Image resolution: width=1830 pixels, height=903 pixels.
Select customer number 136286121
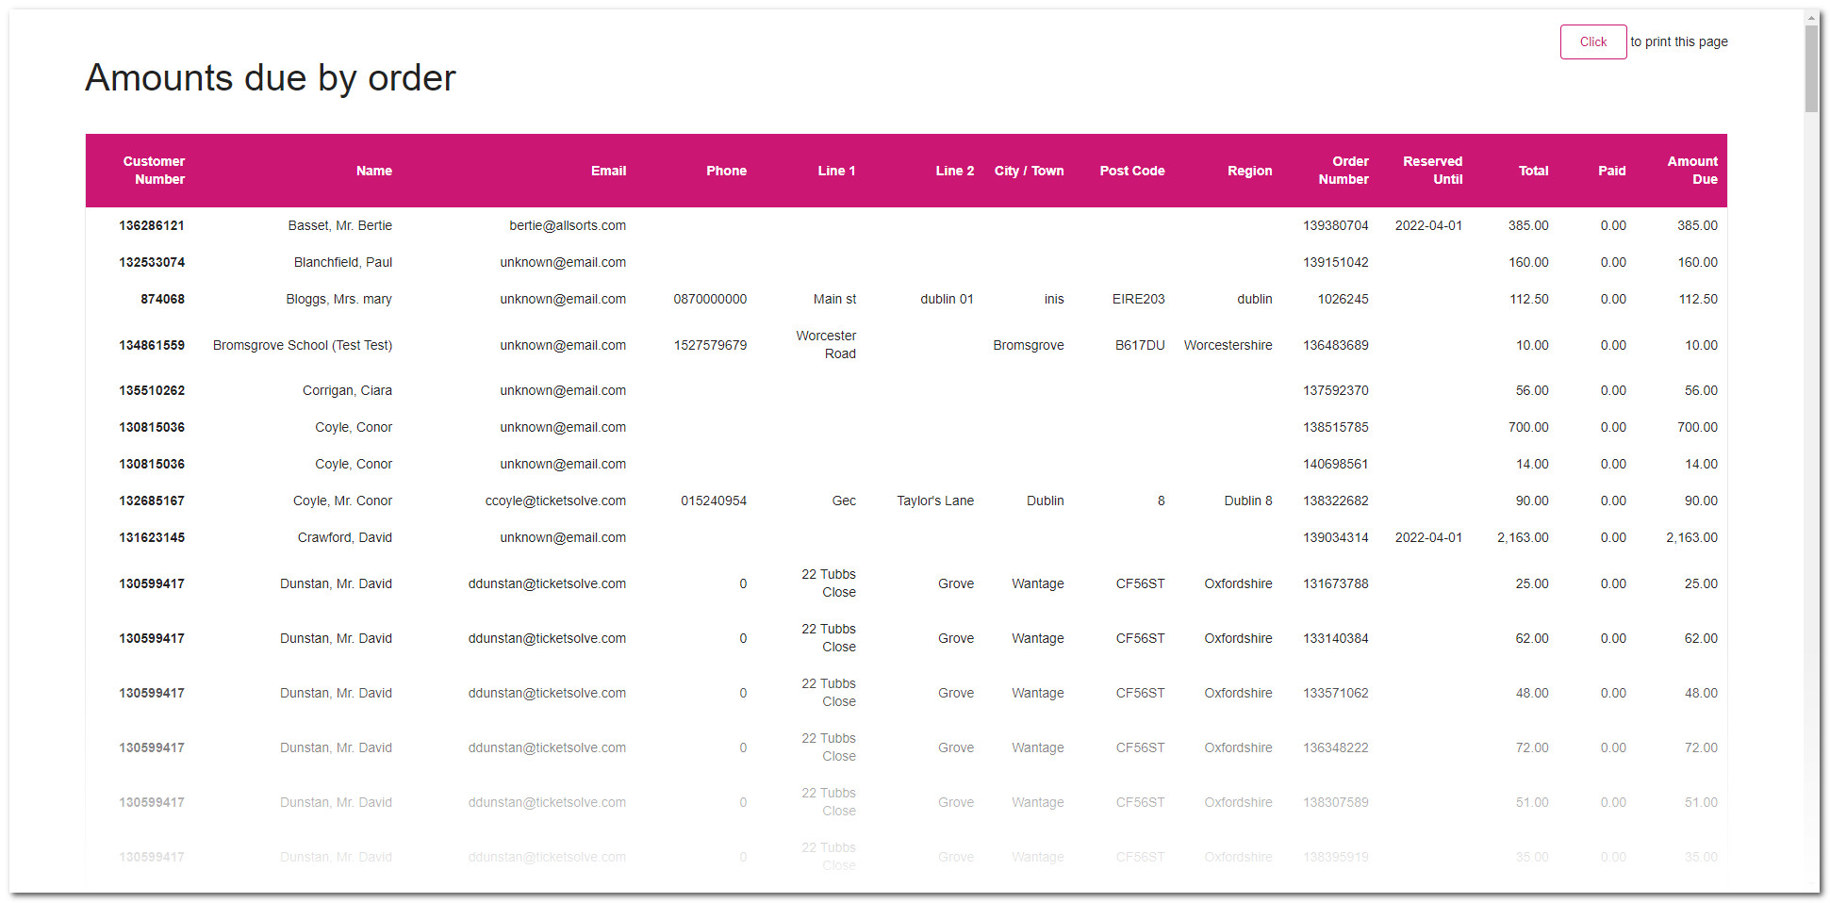click(154, 225)
